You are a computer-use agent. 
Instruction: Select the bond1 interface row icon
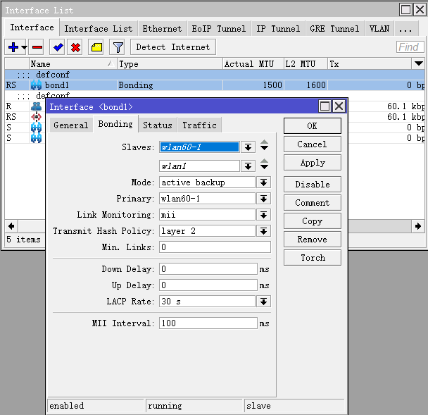pyautogui.click(x=36, y=85)
